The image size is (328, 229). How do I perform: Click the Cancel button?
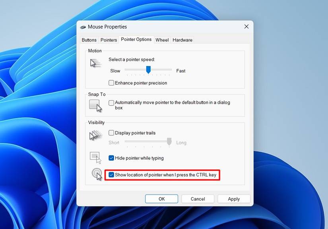(x=198, y=199)
